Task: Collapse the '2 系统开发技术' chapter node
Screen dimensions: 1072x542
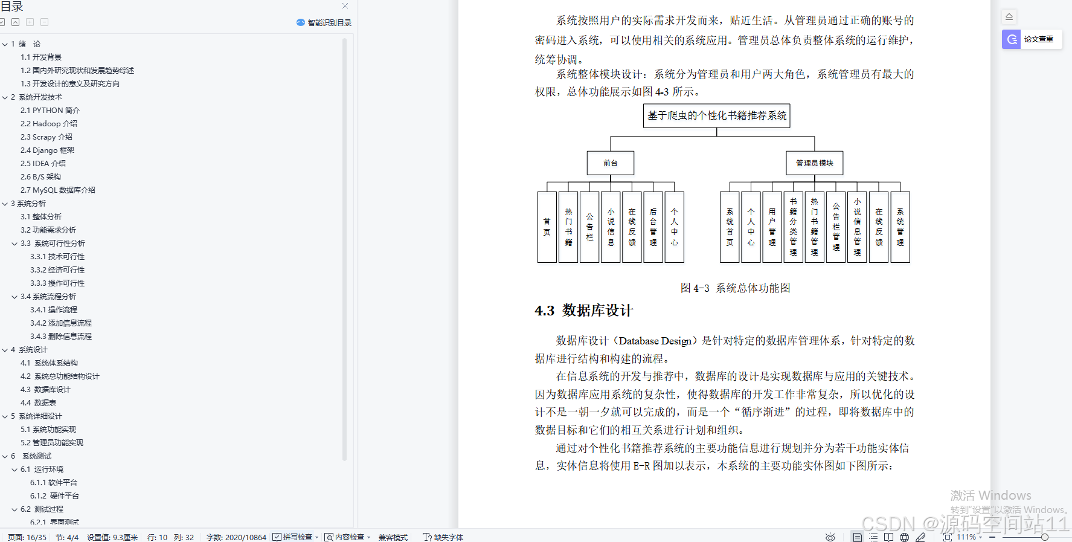Action: tap(5, 97)
